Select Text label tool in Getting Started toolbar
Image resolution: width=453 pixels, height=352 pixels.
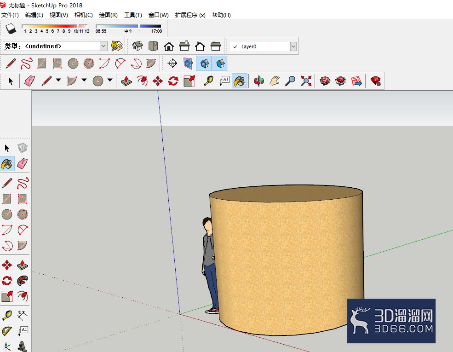(224, 81)
